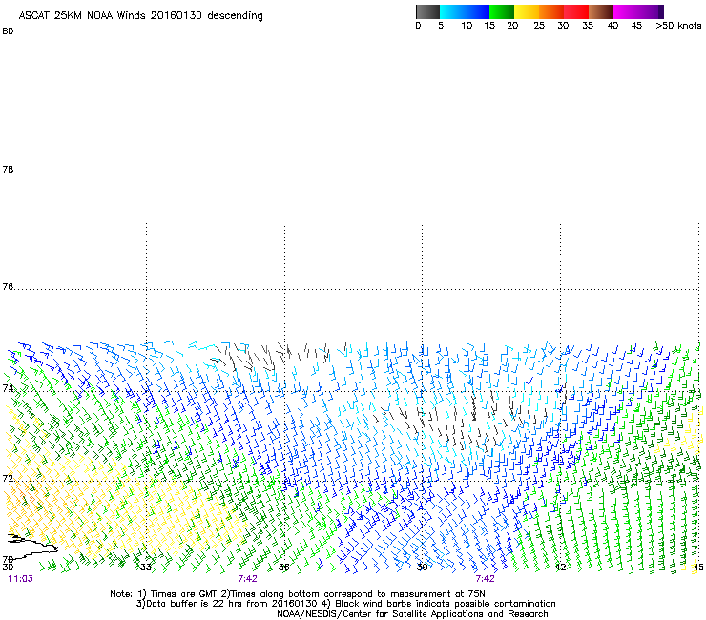Click the legend scale label "40"

(x=613, y=26)
